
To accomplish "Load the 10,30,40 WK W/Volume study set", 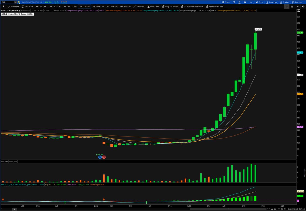I will 192,6.
